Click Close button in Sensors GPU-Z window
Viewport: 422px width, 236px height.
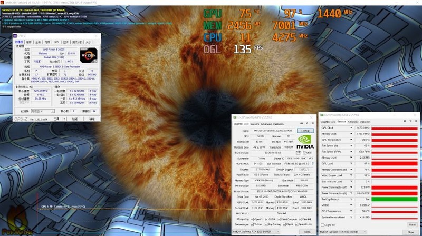(x=410, y=232)
